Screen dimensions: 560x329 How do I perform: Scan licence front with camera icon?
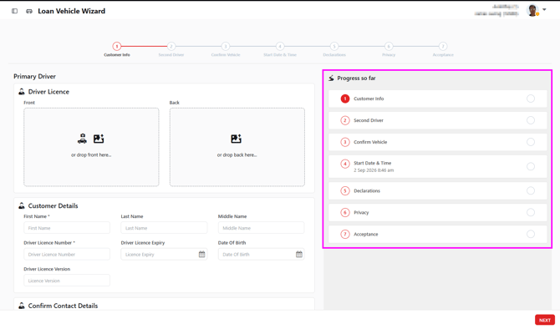[82, 139]
